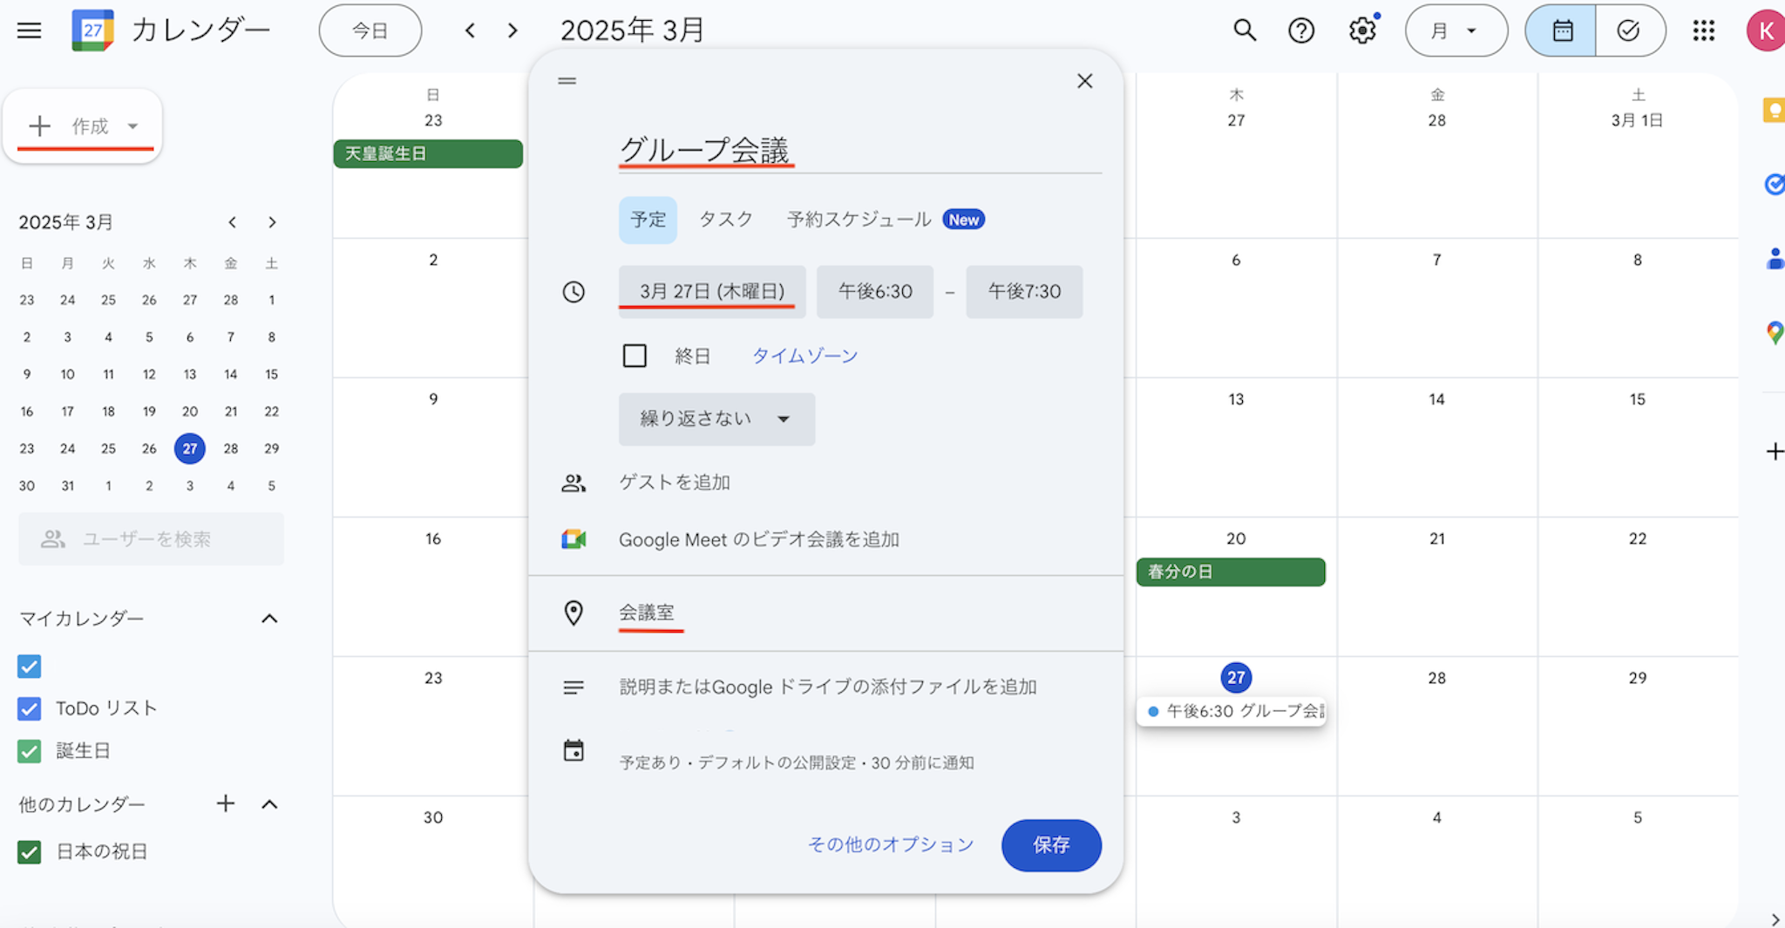
Task: Click the グループ会議 title field
Action: coord(859,150)
